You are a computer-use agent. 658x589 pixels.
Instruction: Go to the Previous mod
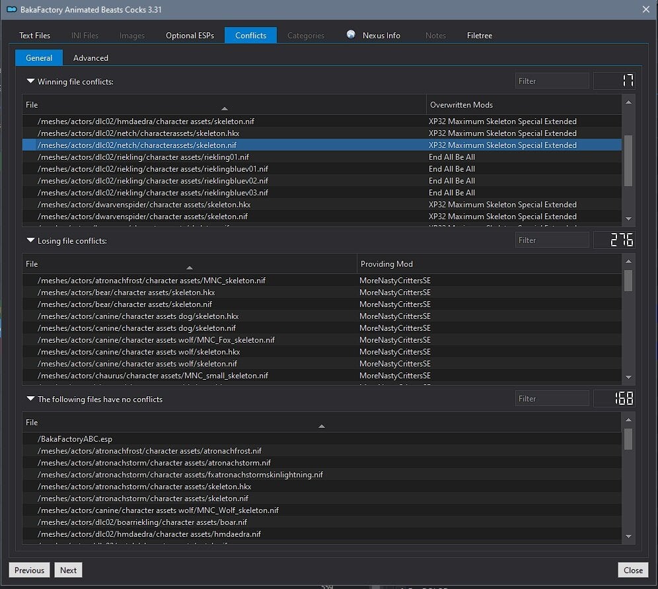(29, 570)
